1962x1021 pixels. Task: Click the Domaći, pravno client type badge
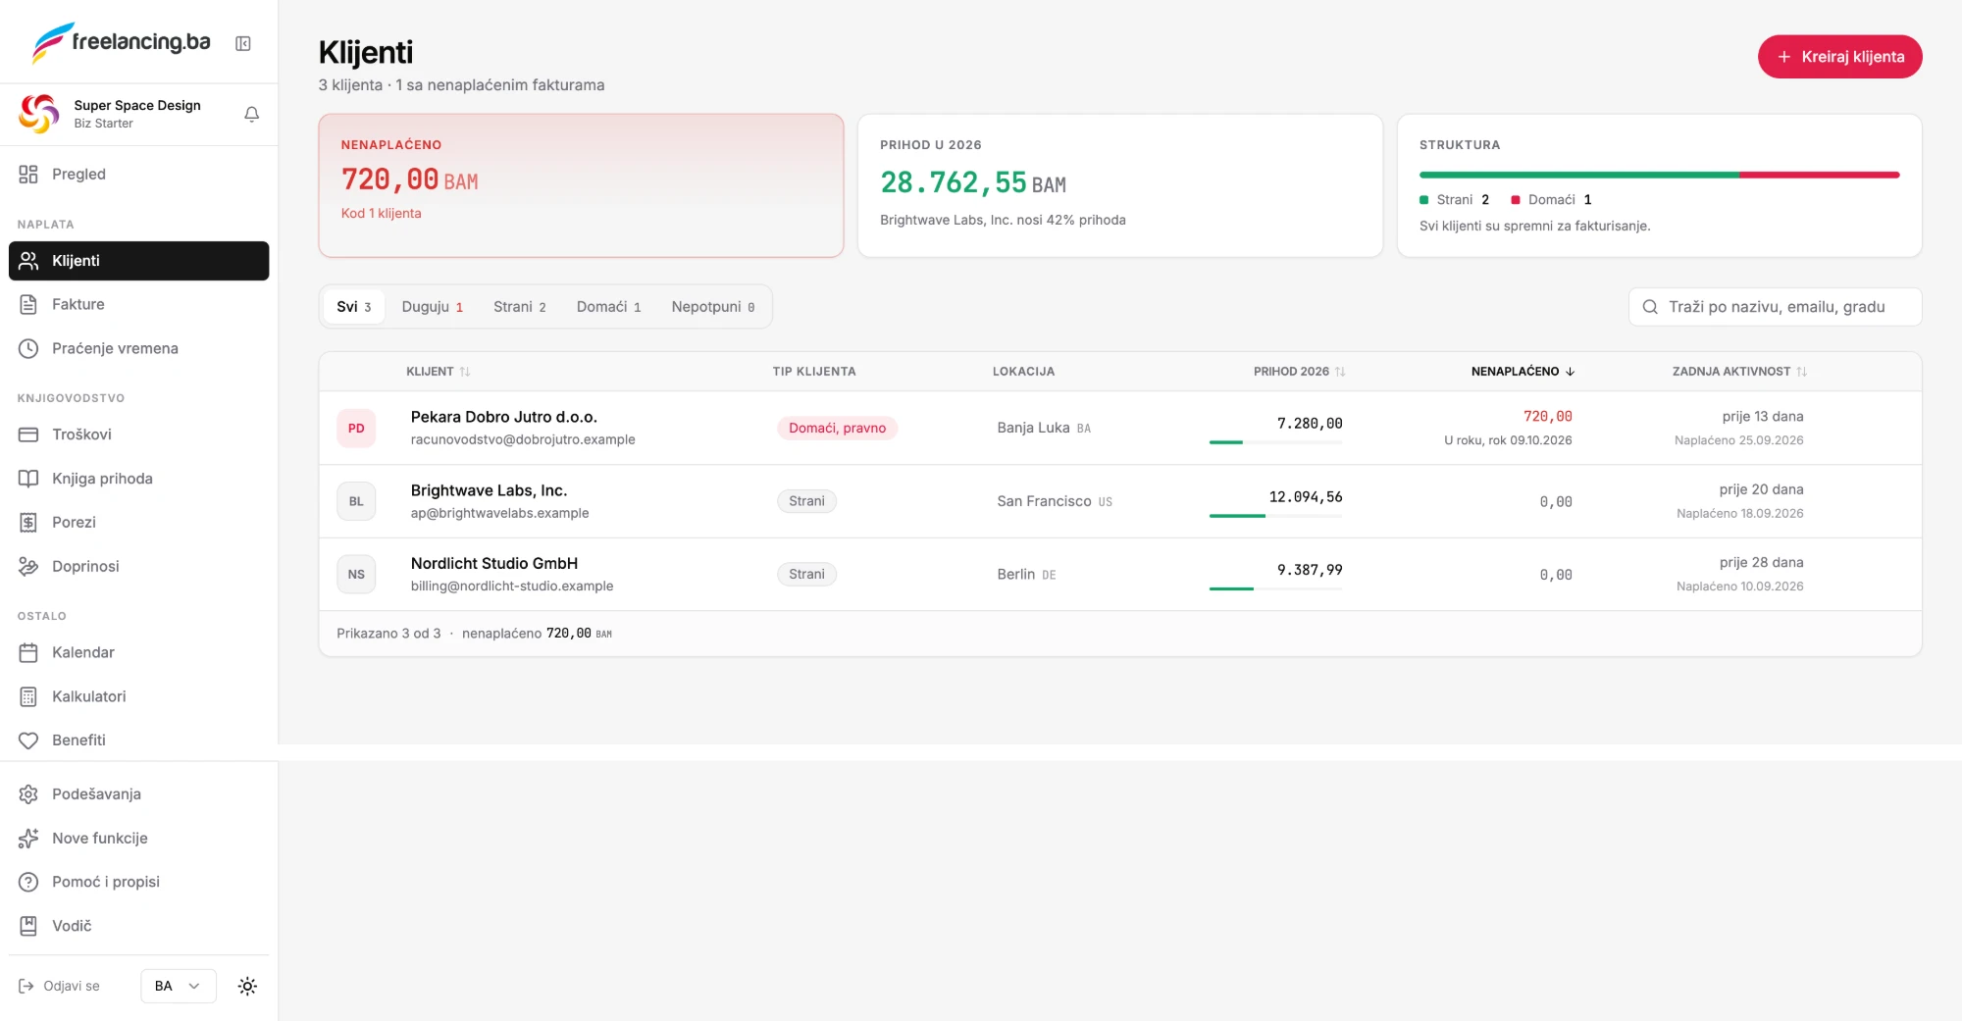click(x=837, y=428)
